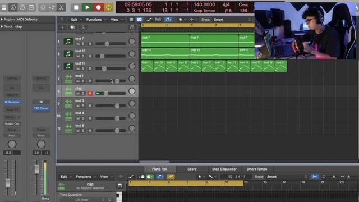This screenshot has width=359, height=202.
Task: Expand the Track clap section
Action: [x=2, y=26]
